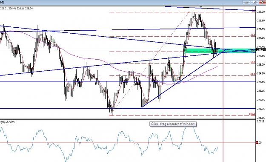266x162 pixels.
Task: Click the tooltip 'Click drag a border of window'
Action: [173, 124]
